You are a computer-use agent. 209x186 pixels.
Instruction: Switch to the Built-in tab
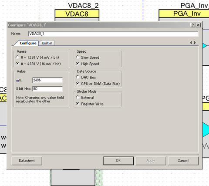pos(47,43)
